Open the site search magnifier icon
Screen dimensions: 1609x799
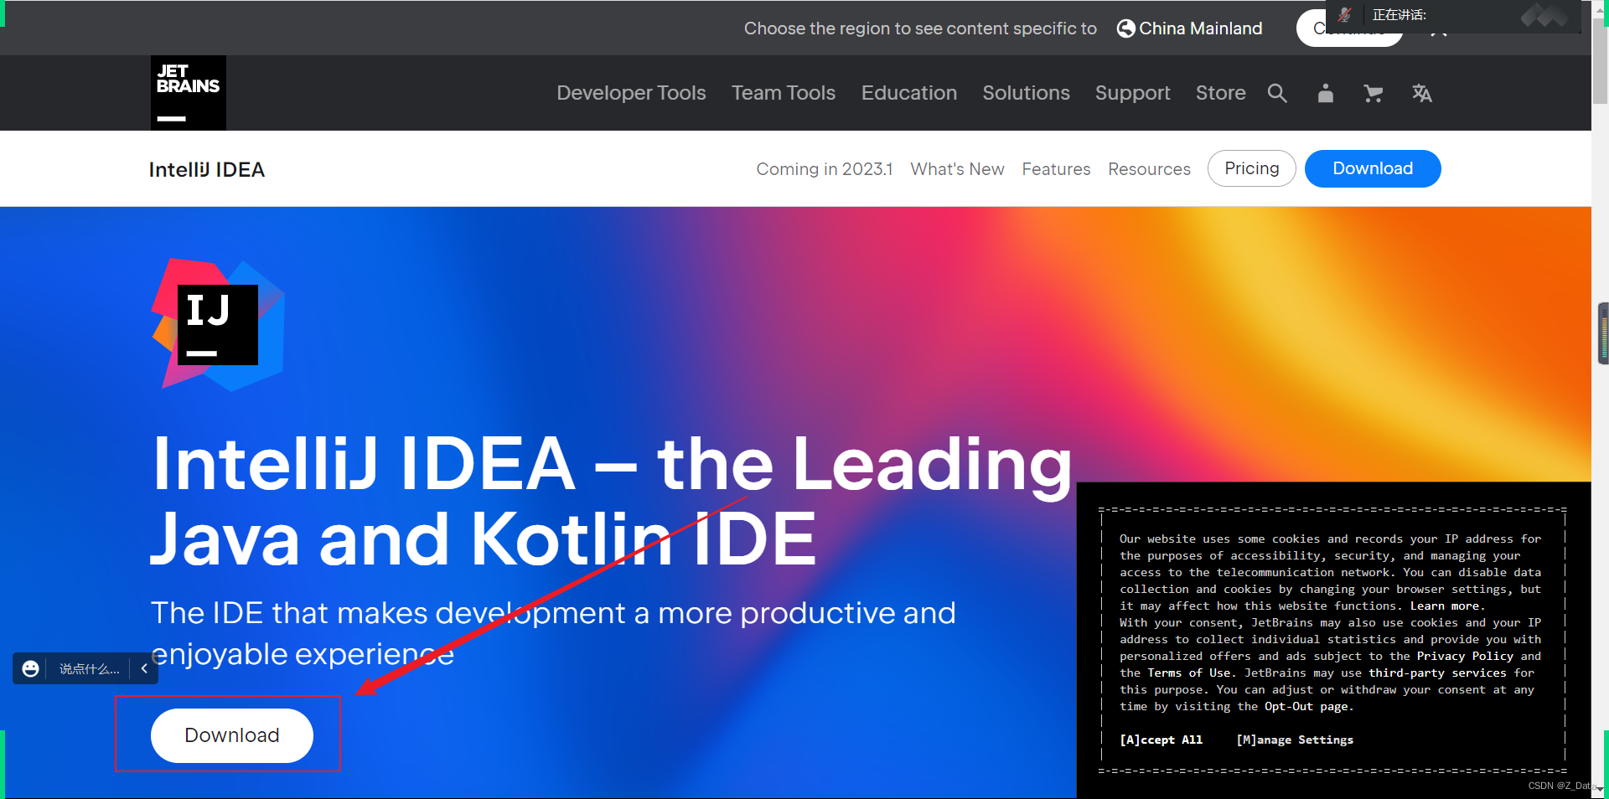tap(1277, 93)
